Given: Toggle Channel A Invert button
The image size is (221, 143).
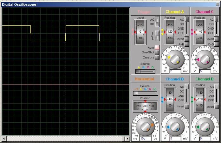Looking at the screenshot, I should 187,39.
